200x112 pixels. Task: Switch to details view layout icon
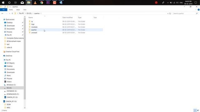(x=195, y=110)
